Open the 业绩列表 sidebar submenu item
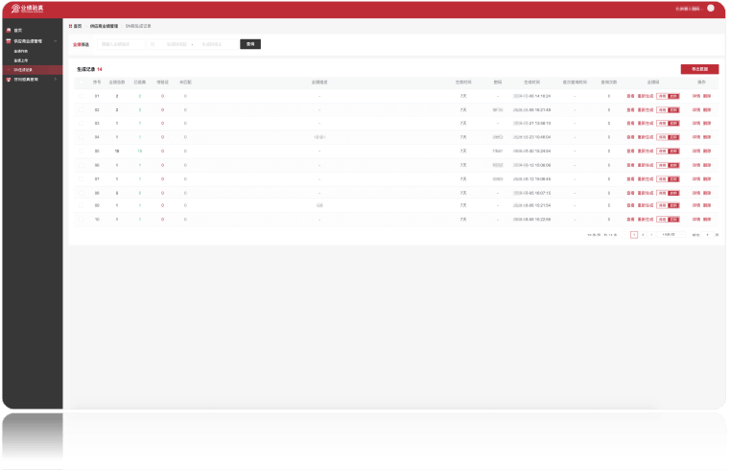Image resolution: width=730 pixels, height=470 pixels. (x=21, y=51)
